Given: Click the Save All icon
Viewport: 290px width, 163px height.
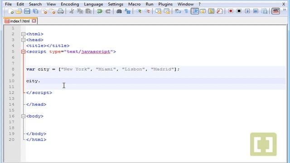Looking at the screenshot, I should point(35,11).
